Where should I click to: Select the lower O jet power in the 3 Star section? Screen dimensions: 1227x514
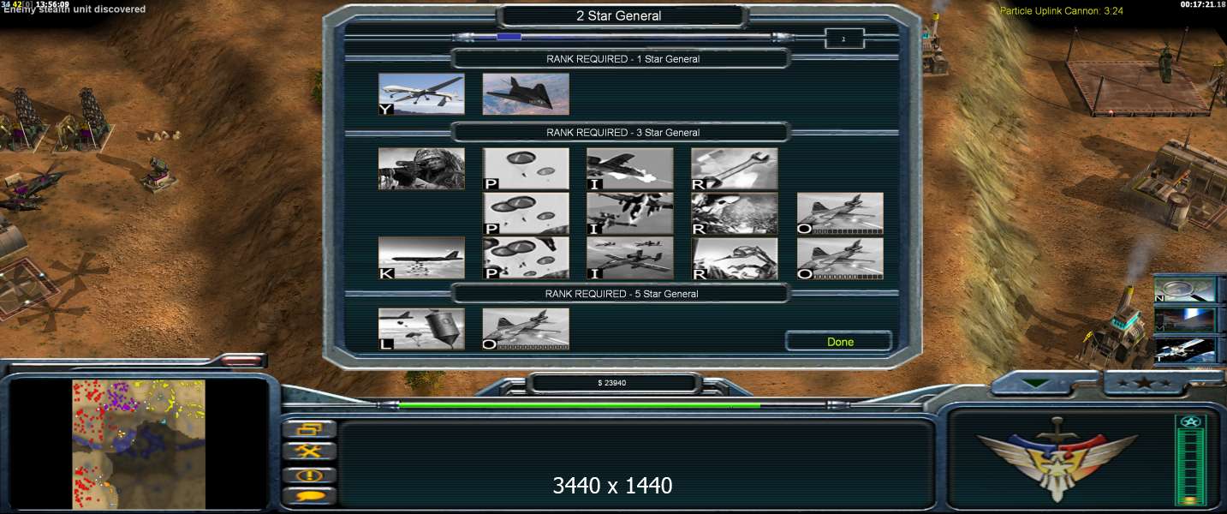840,259
